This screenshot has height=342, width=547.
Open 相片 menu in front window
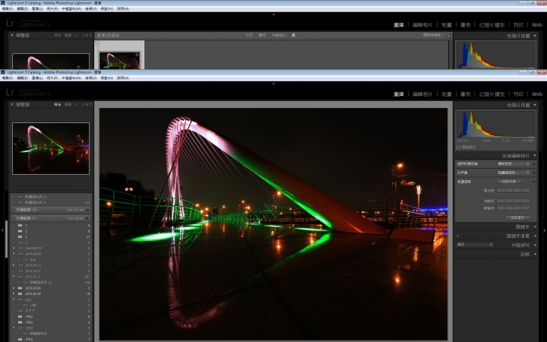click(52, 78)
